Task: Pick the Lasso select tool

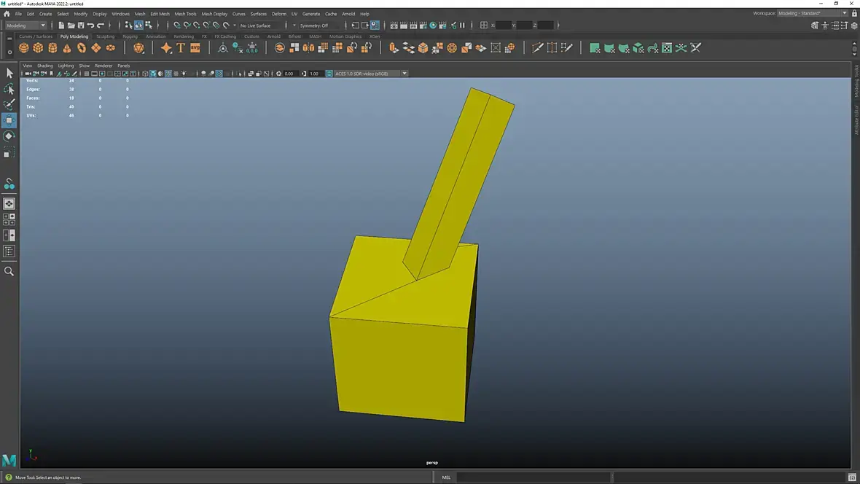Action: [x=9, y=89]
